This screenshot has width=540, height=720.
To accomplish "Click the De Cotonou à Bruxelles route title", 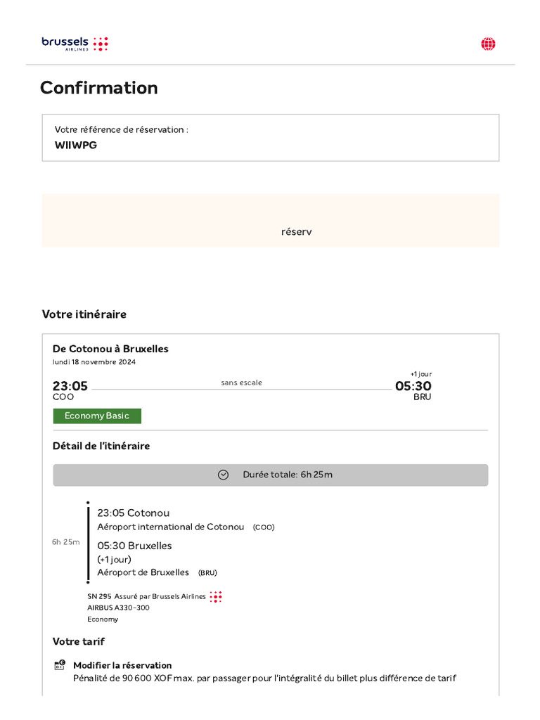I will coord(110,349).
